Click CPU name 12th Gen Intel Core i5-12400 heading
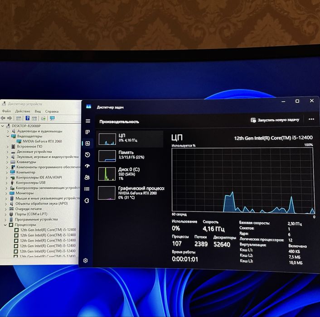This screenshot has height=317, width=320. 273,138
